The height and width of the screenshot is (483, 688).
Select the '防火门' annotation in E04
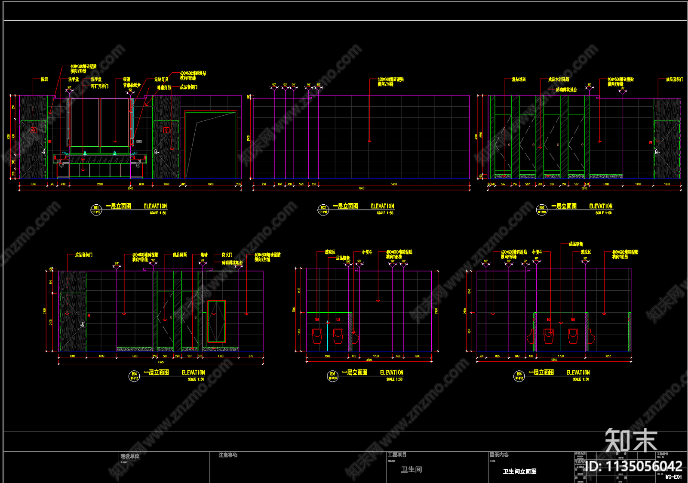point(227,255)
